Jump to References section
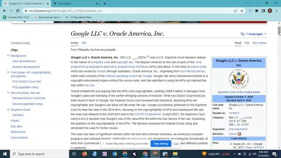Screen dimensions: 281x158 pos(18,132)
